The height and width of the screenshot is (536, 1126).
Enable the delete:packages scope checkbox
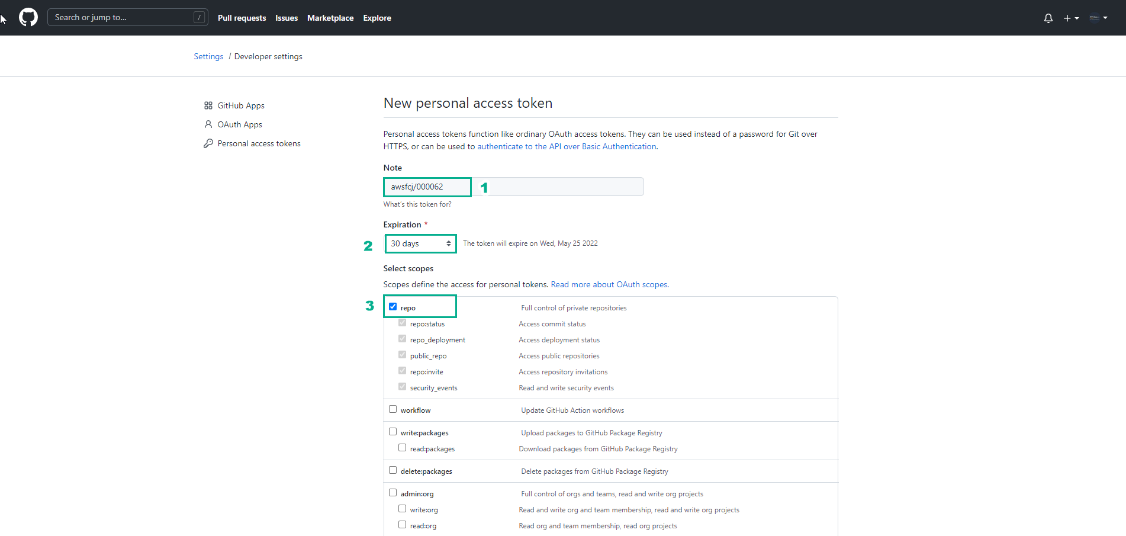tap(393, 470)
